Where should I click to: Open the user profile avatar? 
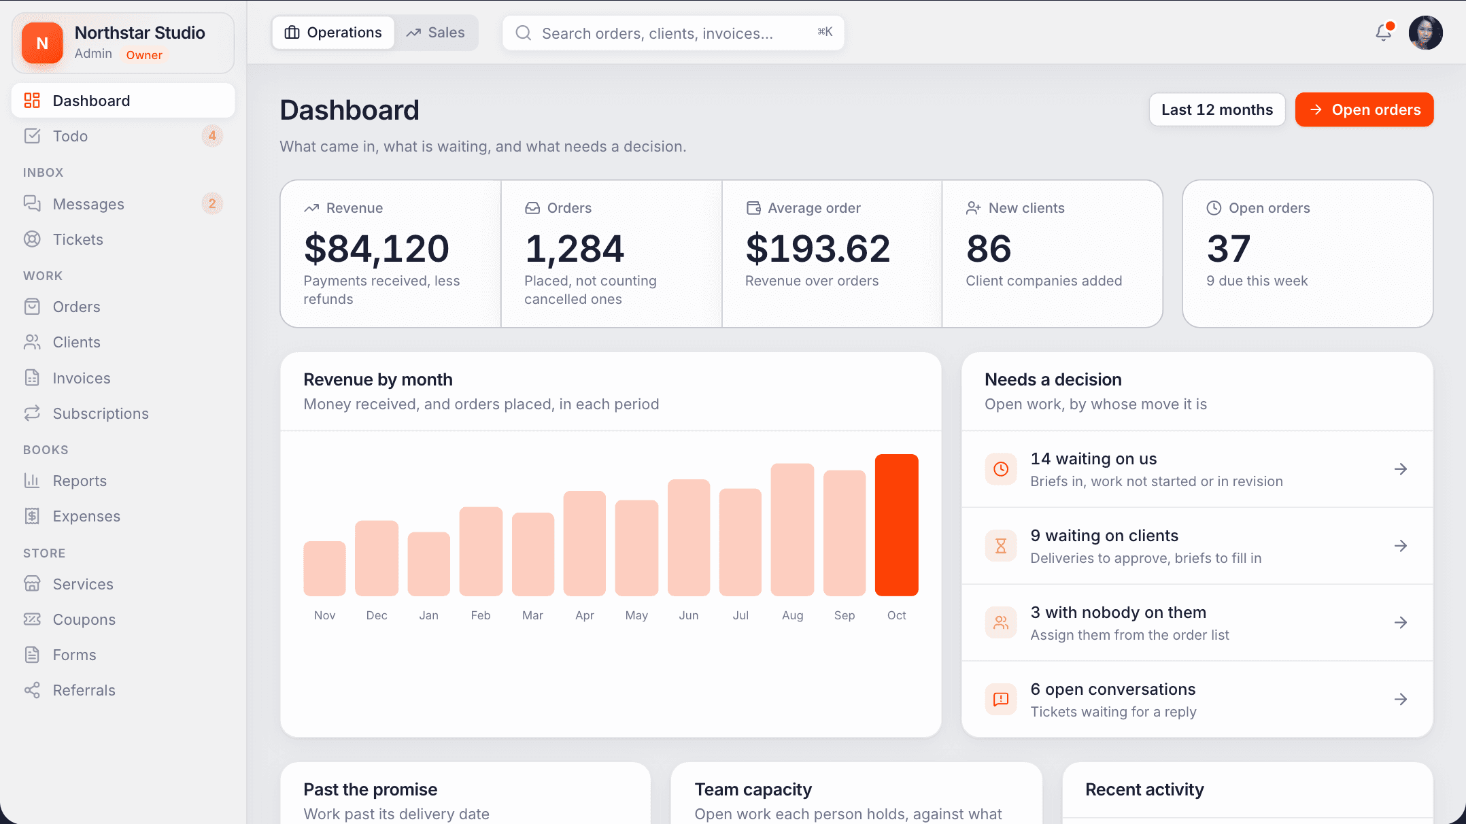1426,33
